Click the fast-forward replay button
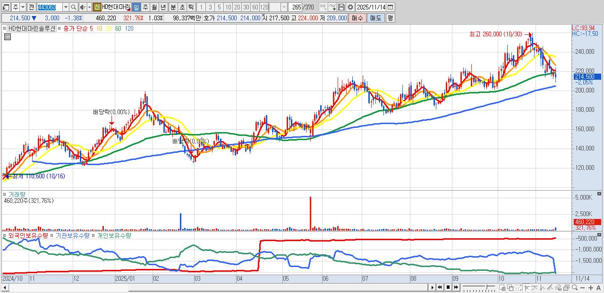This screenshot has width=604, height=293. 456,287
